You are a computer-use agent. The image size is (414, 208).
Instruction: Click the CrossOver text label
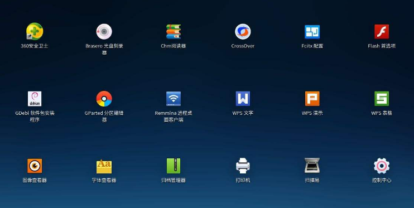[243, 46]
